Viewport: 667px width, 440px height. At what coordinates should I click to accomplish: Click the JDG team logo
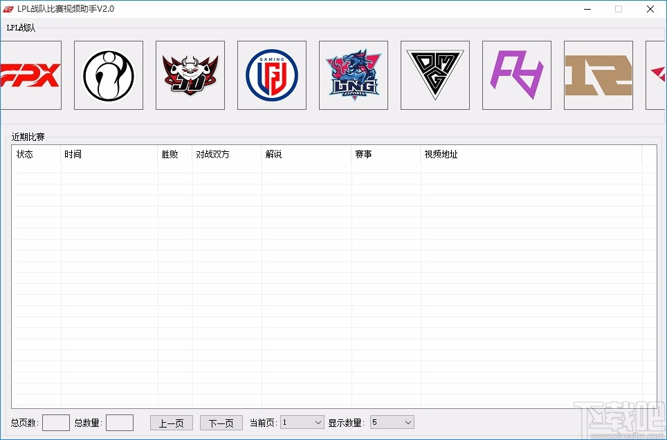click(x=190, y=75)
